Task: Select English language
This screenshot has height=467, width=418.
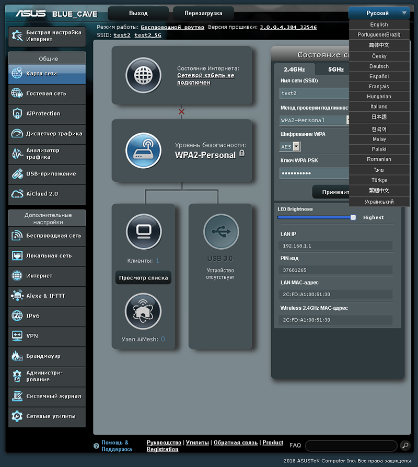Action: pos(379,25)
